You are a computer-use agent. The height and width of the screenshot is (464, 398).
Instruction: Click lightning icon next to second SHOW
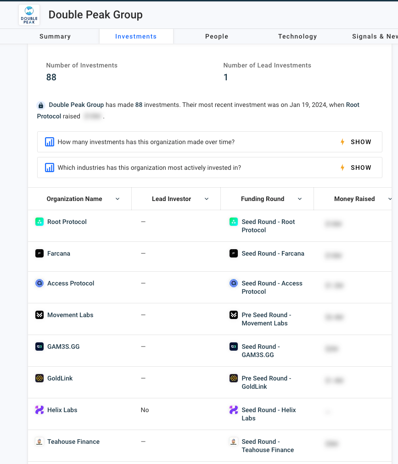[342, 168]
